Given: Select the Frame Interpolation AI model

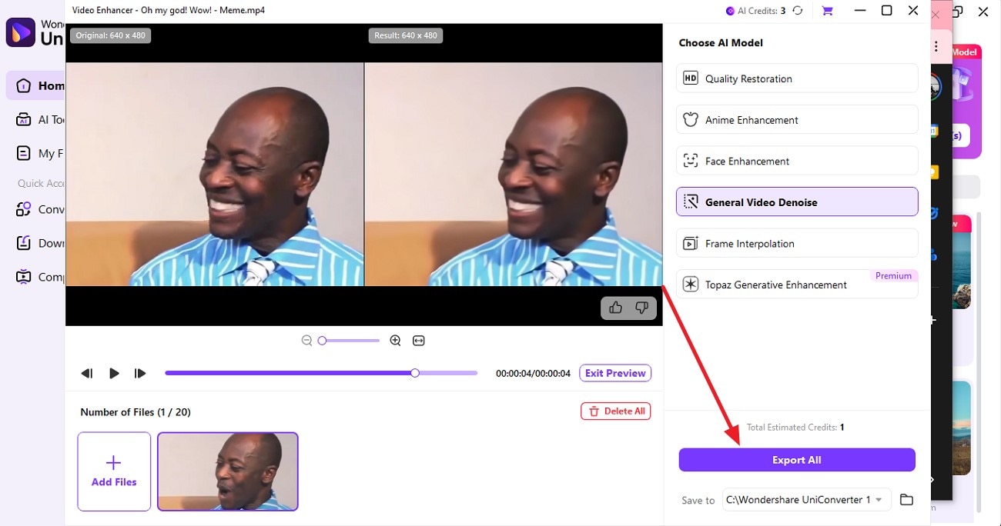Looking at the screenshot, I should point(797,243).
